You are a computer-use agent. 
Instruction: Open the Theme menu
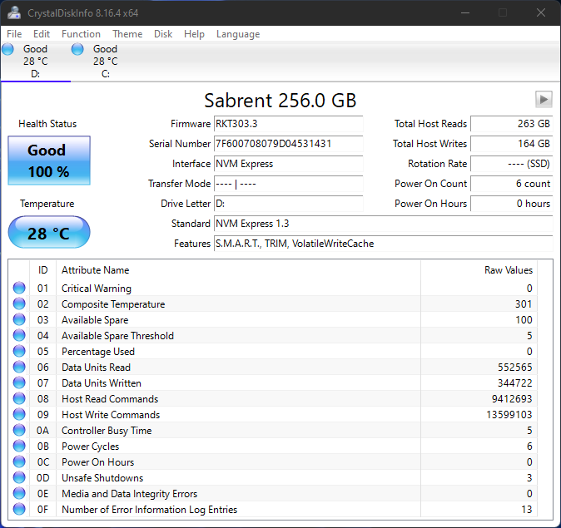click(127, 34)
